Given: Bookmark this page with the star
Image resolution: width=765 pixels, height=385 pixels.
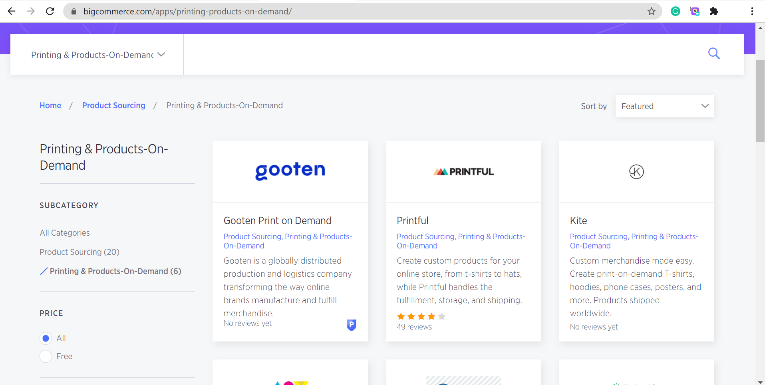Looking at the screenshot, I should coord(652,11).
